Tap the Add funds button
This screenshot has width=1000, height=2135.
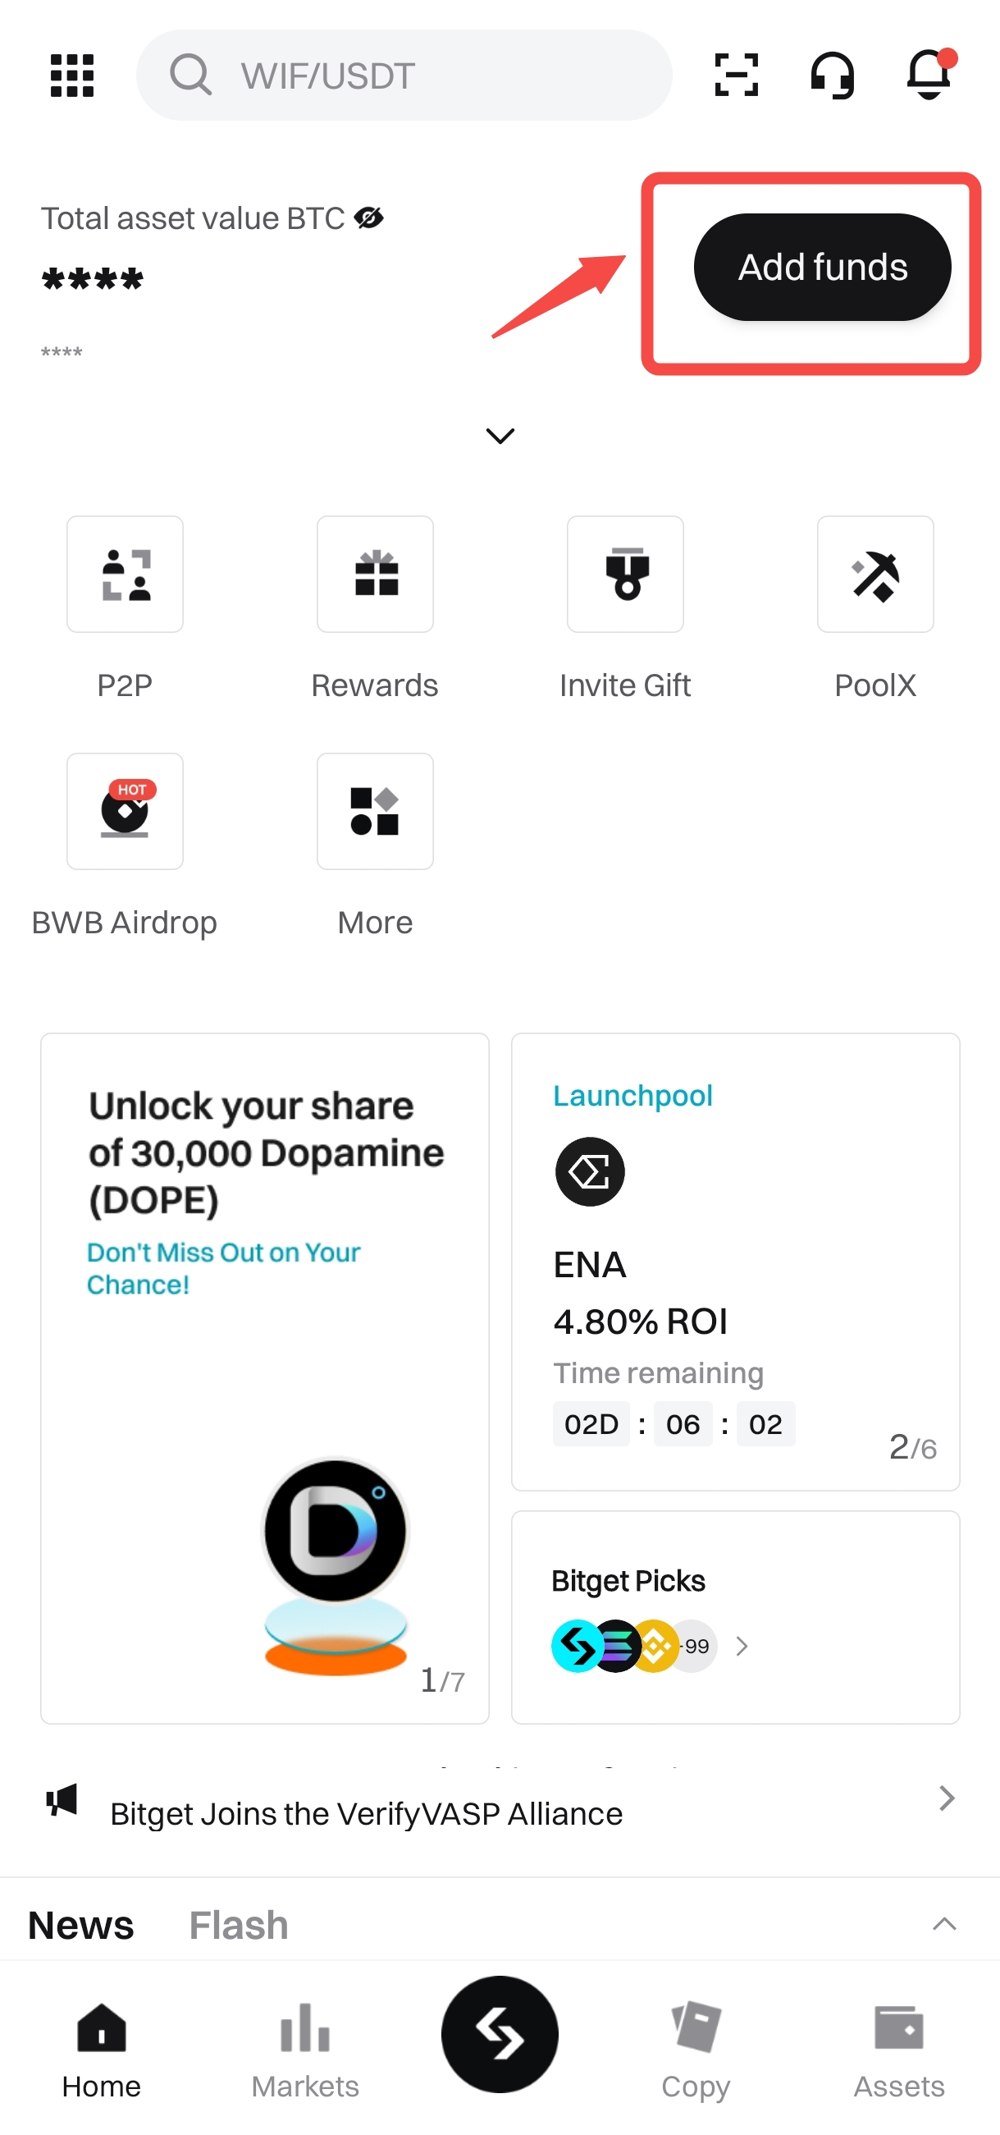(x=822, y=267)
